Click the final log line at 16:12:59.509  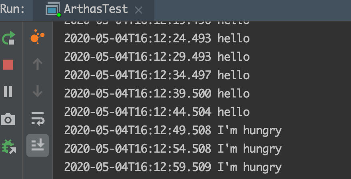173,167
